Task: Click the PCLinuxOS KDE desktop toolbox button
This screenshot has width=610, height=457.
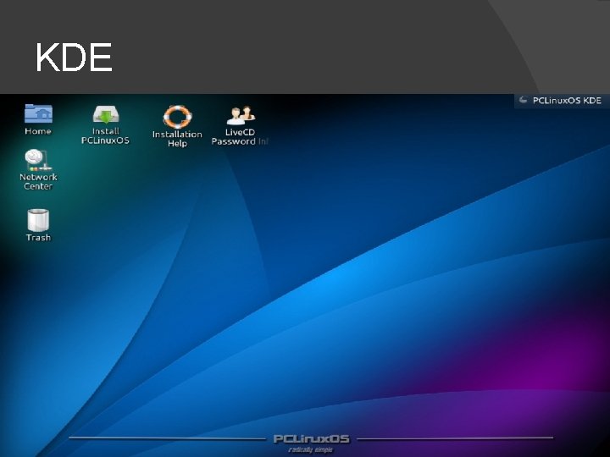Action: (x=562, y=101)
